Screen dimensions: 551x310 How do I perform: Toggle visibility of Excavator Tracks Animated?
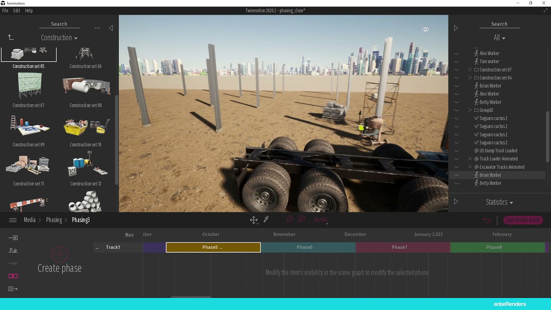point(457,167)
